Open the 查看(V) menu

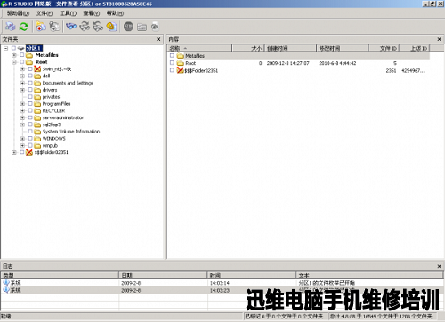(92, 13)
